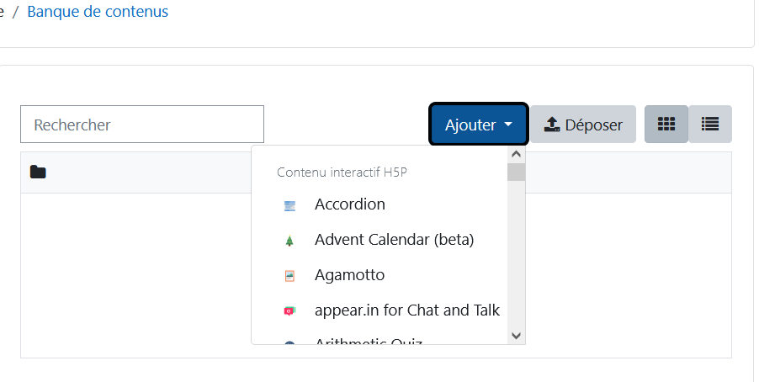This screenshot has height=382, width=759.
Task: Open the Banque de contenus breadcrumb link
Action: click(98, 12)
